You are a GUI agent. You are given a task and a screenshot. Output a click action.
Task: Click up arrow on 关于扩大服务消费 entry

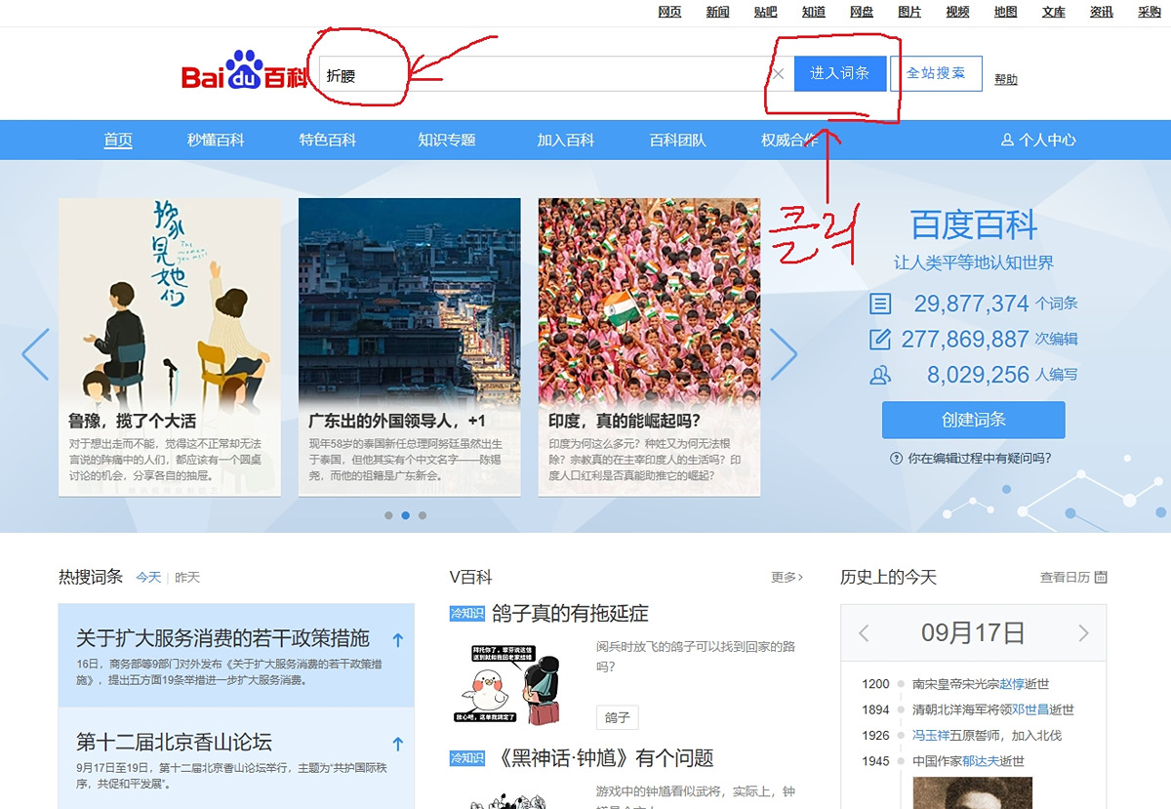[397, 641]
